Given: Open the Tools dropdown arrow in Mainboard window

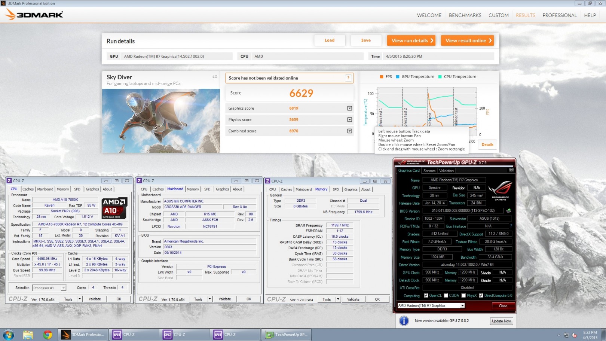Looking at the screenshot, I should point(210,299).
